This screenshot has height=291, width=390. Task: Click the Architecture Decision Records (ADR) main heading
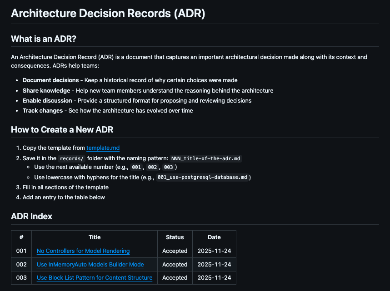tap(108, 13)
